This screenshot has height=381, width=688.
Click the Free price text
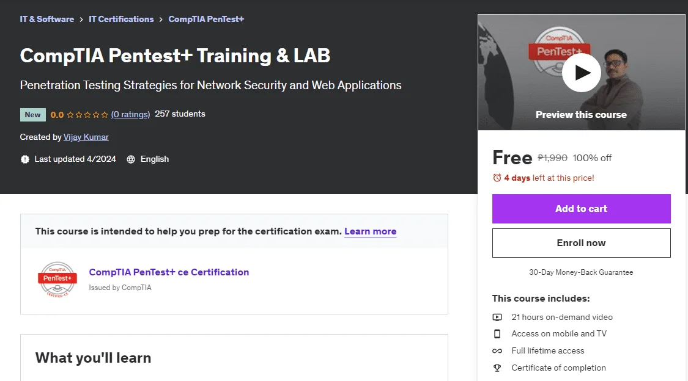(x=512, y=158)
